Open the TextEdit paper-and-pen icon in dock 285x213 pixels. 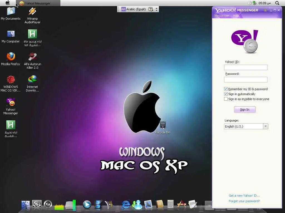193,204
